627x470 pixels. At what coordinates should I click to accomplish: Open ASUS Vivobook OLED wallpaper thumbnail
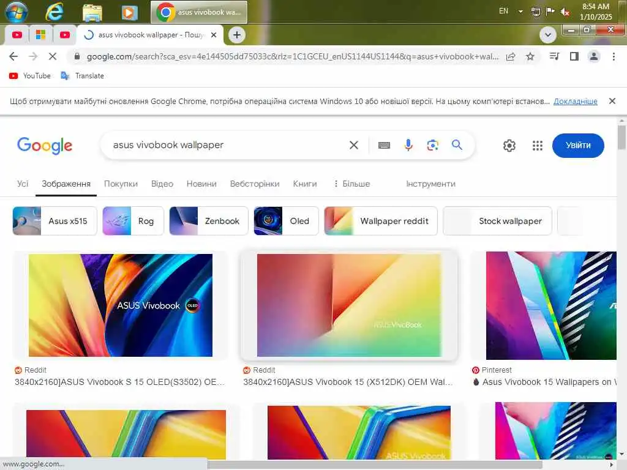[x=121, y=305]
